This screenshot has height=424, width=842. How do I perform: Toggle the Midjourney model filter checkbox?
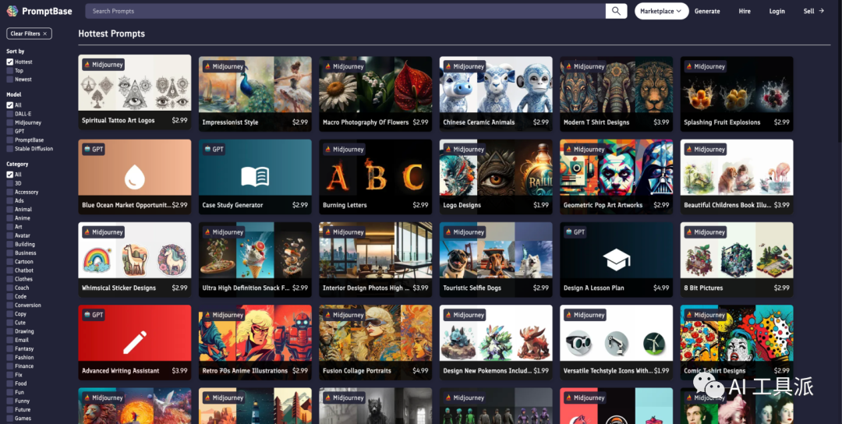tap(9, 122)
